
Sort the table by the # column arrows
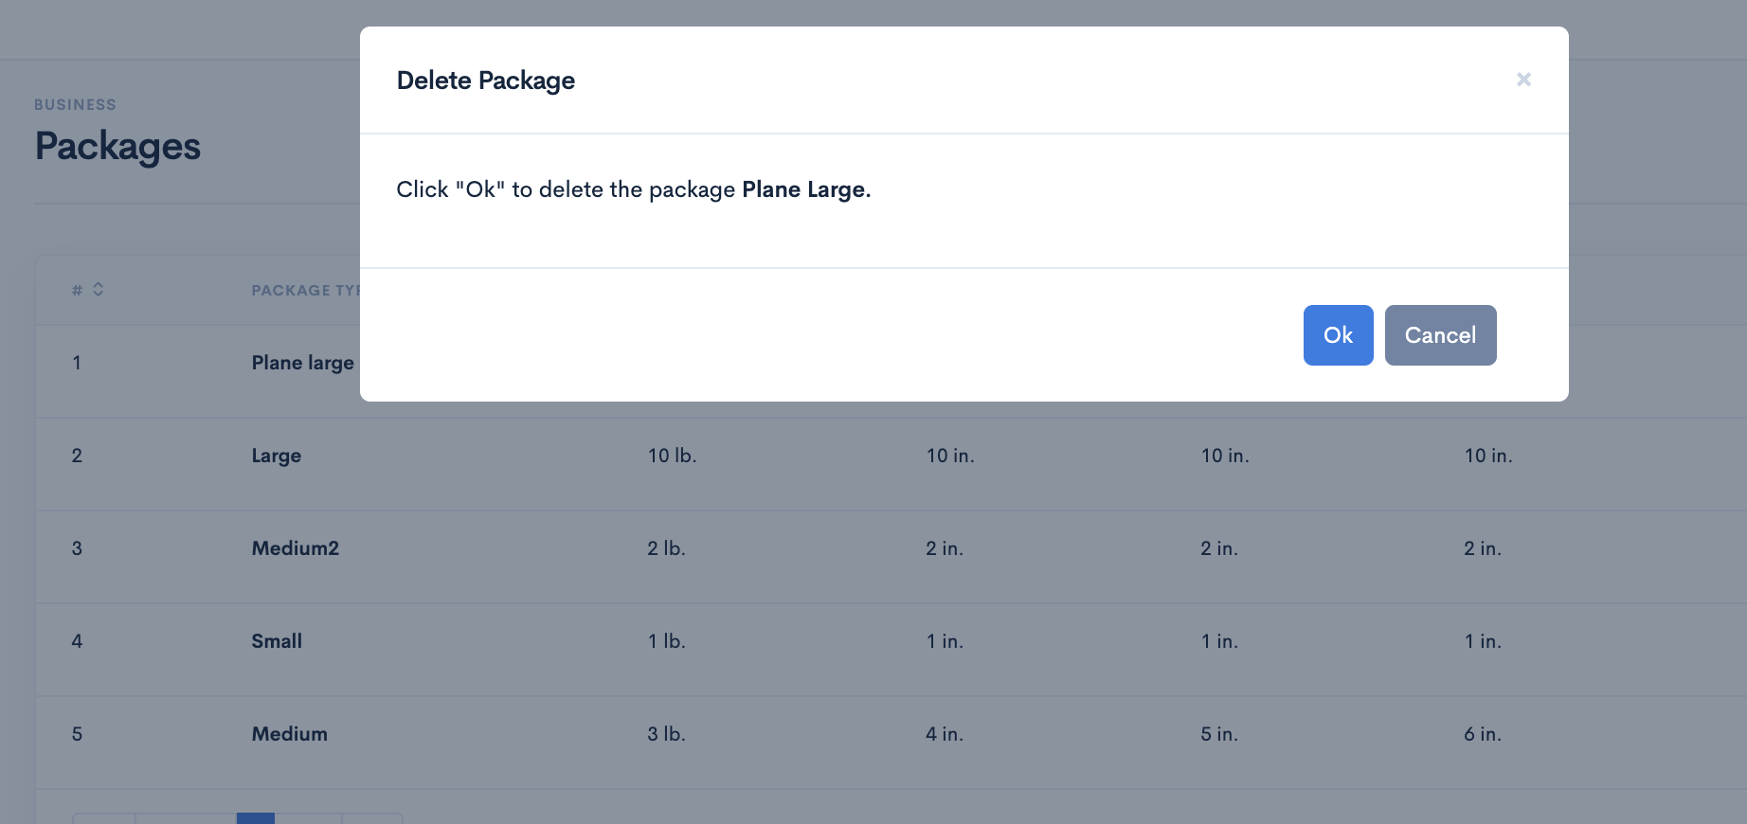(x=98, y=290)
